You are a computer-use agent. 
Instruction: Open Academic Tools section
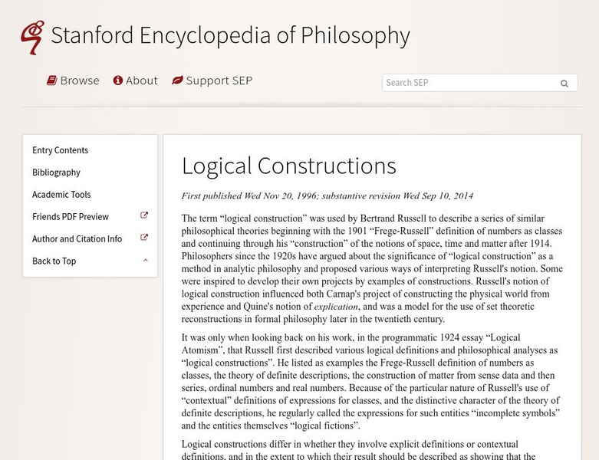[x=61, y=194]
